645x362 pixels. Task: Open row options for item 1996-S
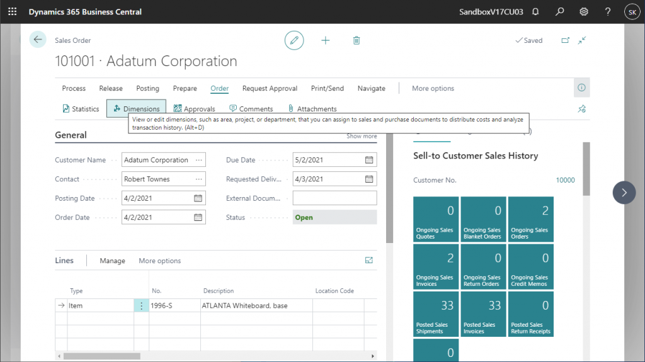141,305
